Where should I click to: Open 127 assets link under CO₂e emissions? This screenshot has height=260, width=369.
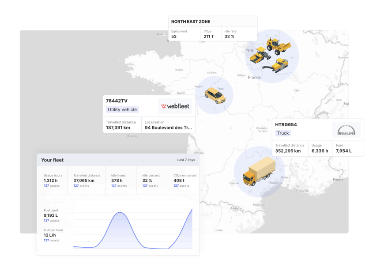pos(181,185)
